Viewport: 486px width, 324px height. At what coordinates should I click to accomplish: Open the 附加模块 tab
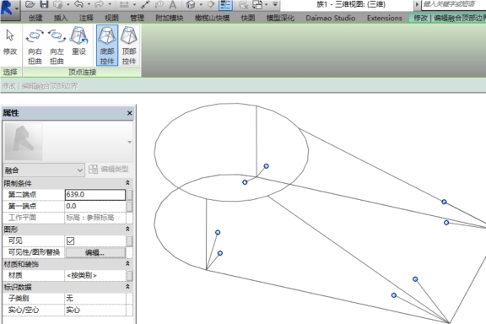170,18
